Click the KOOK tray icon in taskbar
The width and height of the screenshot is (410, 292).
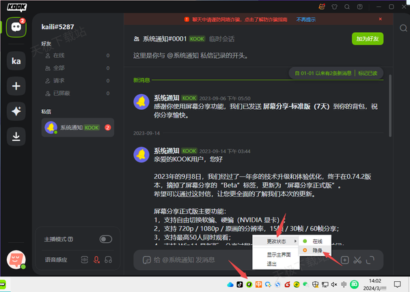[249, 284]
